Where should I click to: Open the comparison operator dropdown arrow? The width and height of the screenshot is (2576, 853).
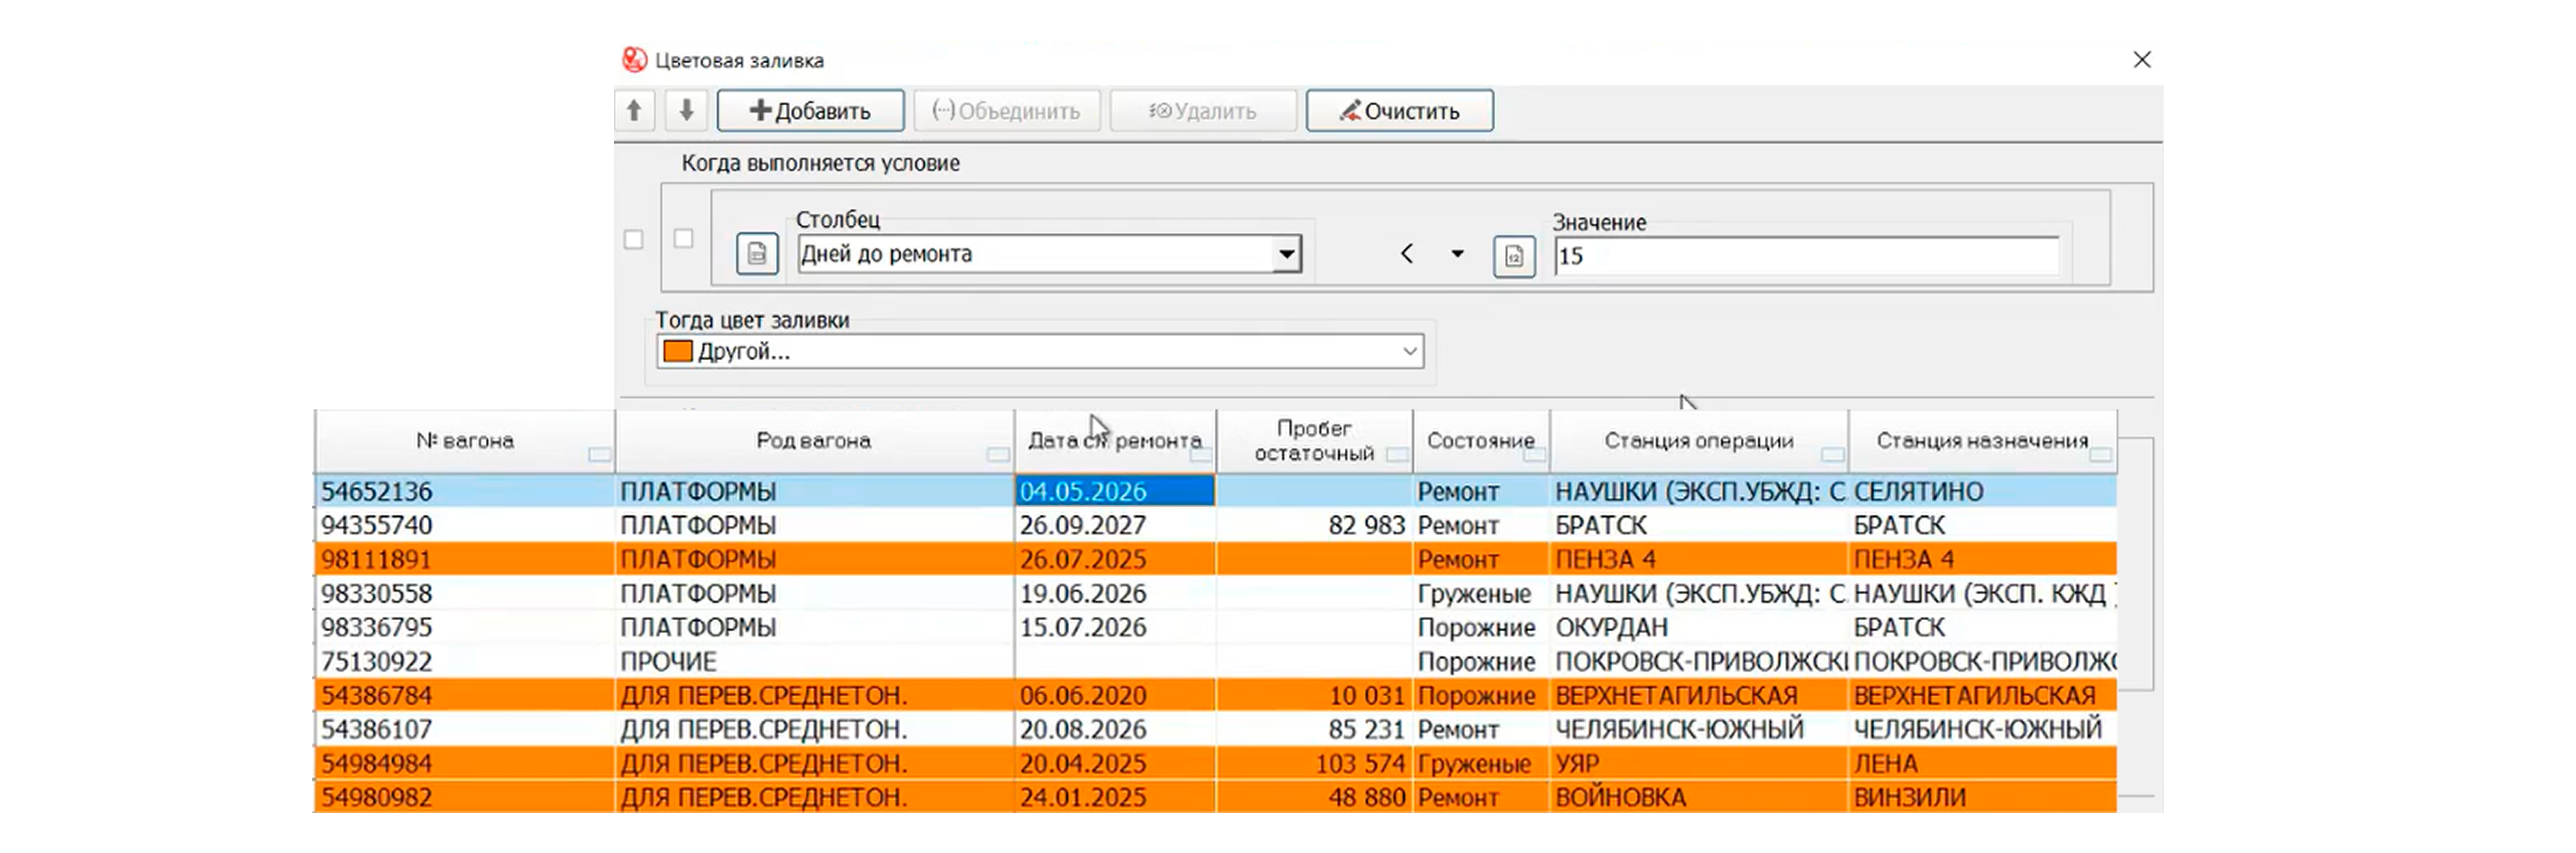pyautogui.click(x=1457, y=254)
